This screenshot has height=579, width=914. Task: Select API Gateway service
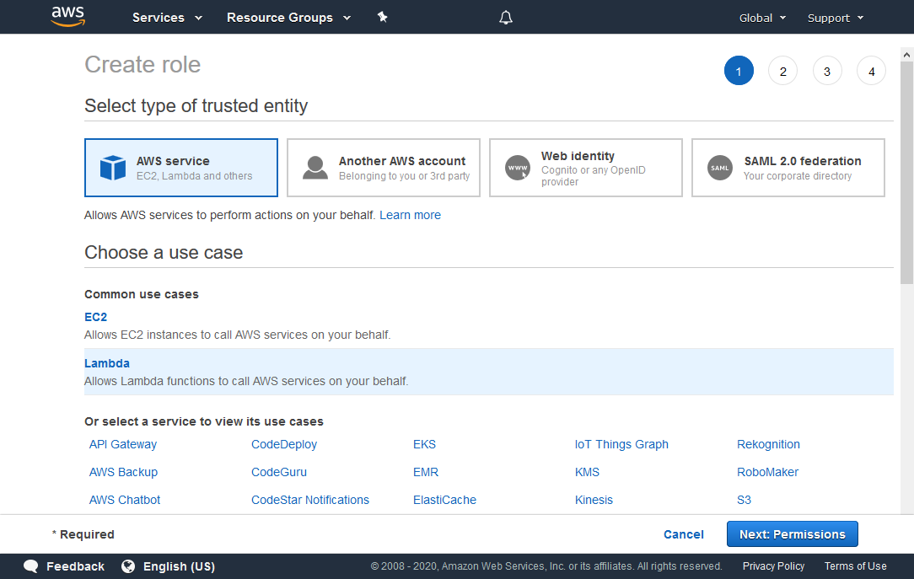coord(123,444)
